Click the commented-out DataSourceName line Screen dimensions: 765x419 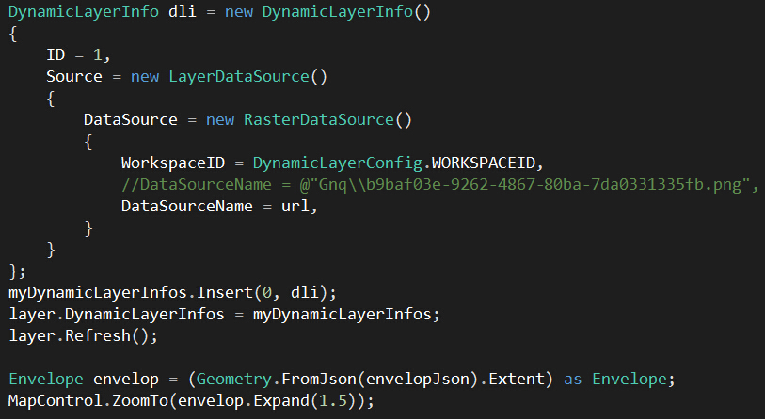point(440,185)
